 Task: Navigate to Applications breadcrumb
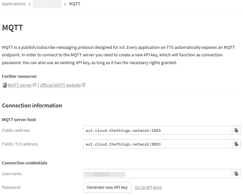(14, 4)
